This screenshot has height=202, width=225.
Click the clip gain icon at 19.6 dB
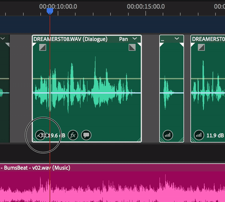40,135
